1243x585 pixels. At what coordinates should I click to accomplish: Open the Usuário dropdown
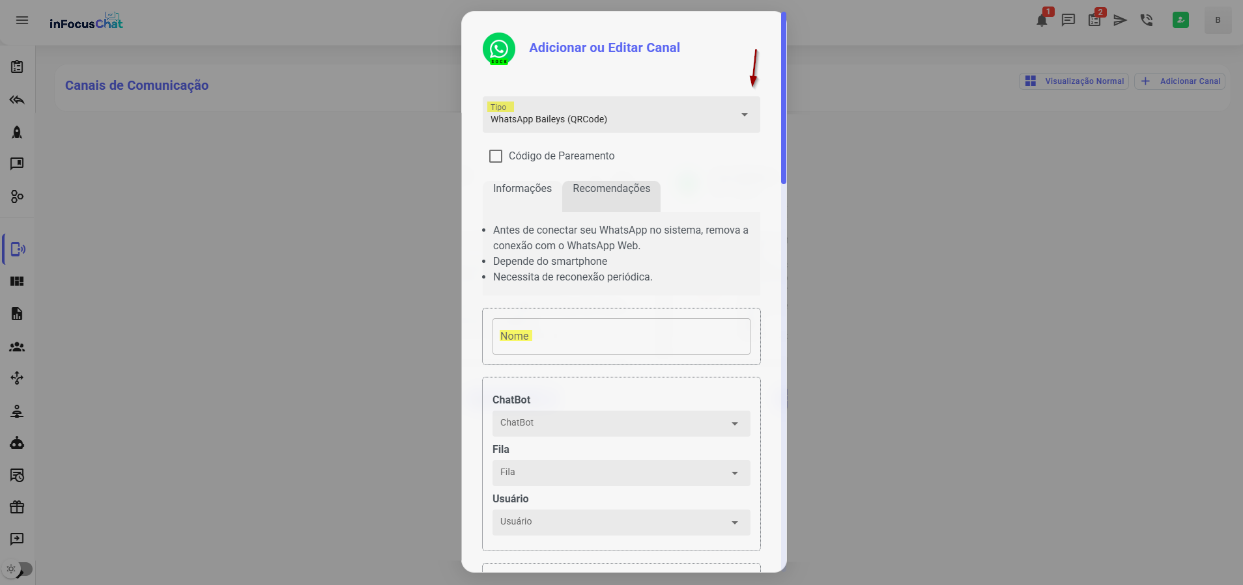621,523
